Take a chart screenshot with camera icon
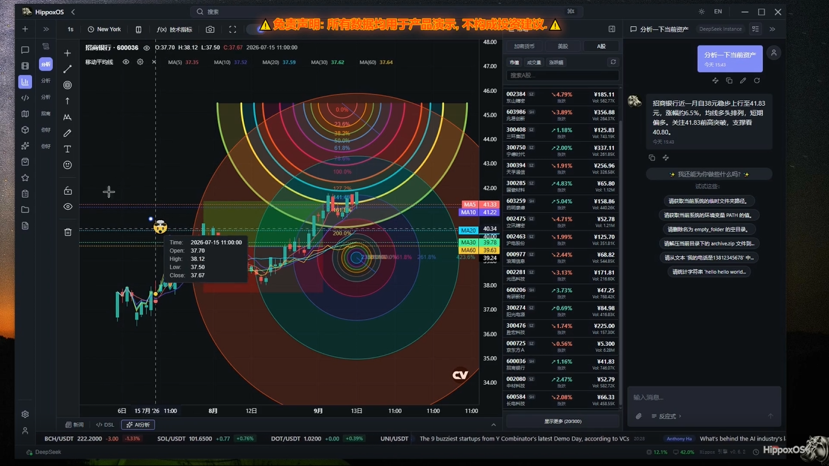Screen dimensions: 829x466 210,29
